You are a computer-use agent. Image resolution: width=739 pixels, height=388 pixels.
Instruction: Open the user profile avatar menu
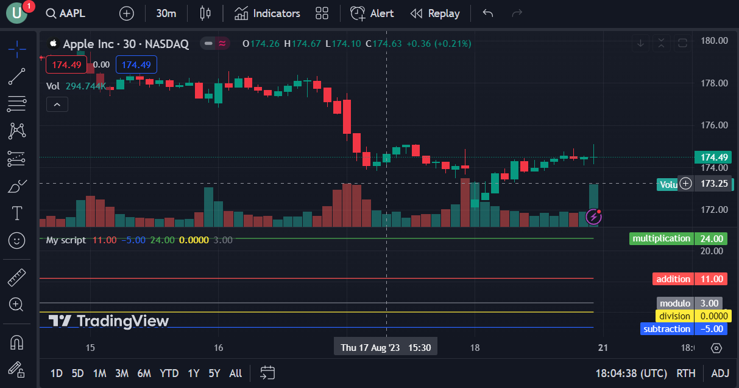click(16, 13)
